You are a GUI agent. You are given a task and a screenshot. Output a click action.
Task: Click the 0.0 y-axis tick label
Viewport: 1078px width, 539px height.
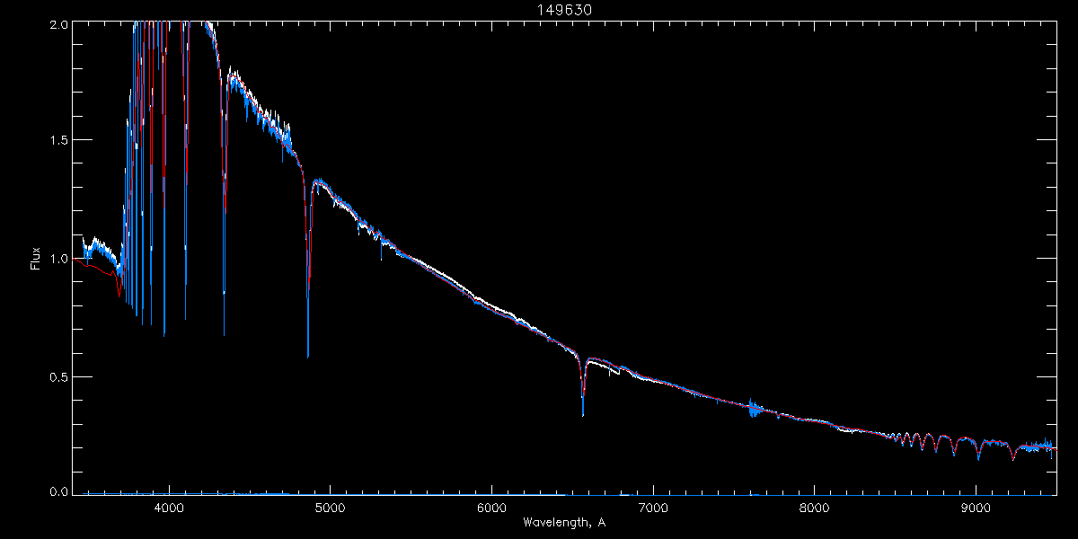[x=57, y=490]
